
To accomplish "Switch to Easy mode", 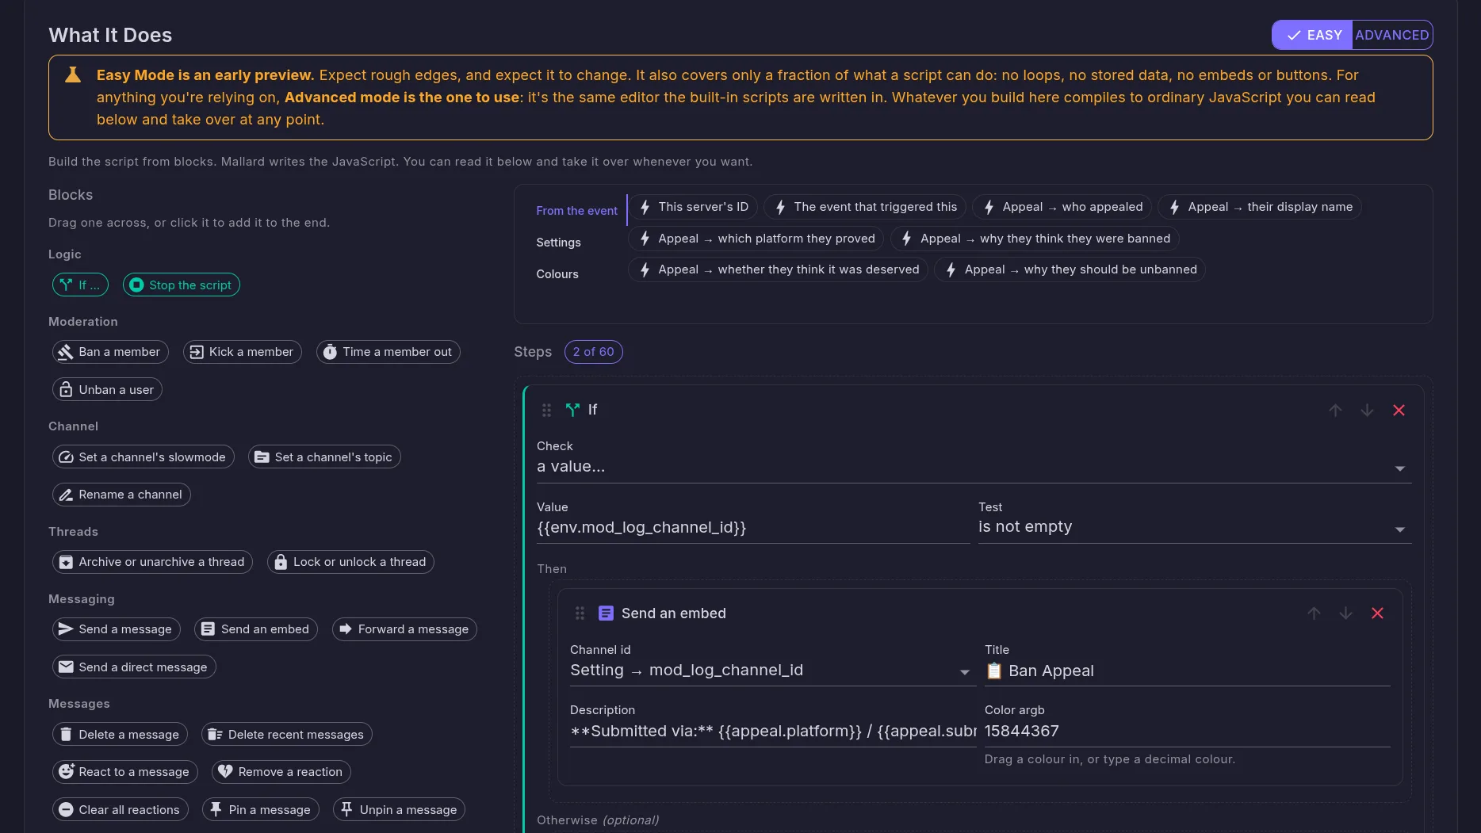I will click(1312, 35).
